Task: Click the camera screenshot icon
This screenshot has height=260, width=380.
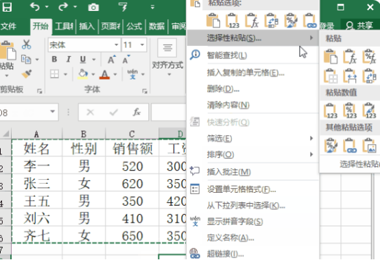Action: (x=93, y=8)
